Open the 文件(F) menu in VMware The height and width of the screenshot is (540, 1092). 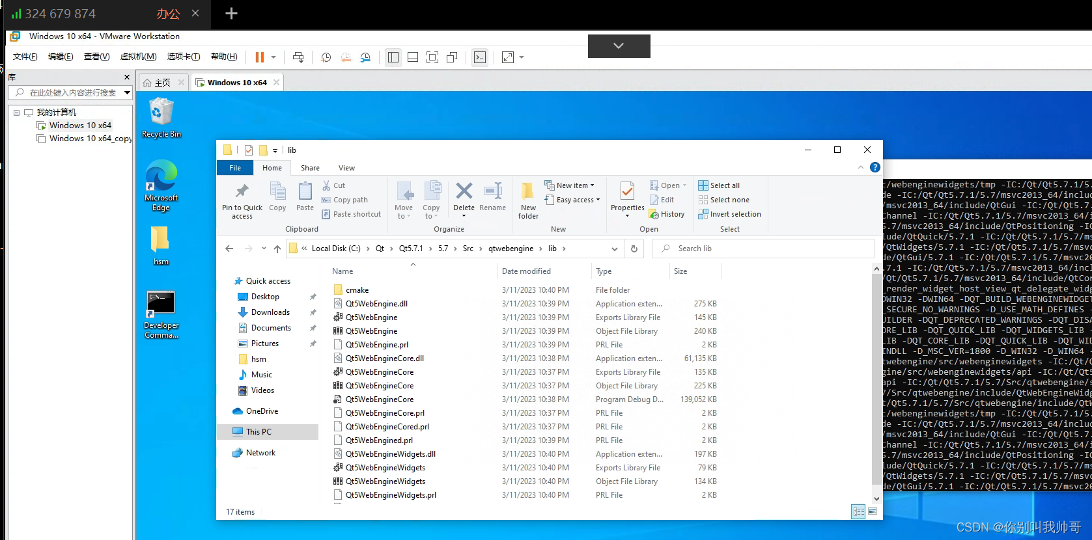pos(25,57)
